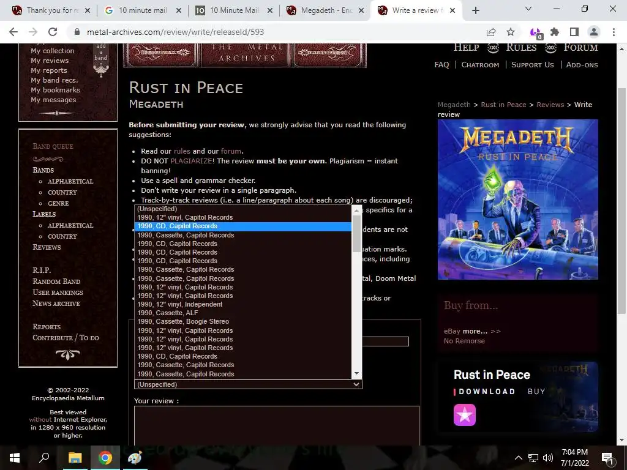The width and height of the screenshot is (627, 470).
Task: Open Band Queue in sidebar
Action: click(53, 146)
